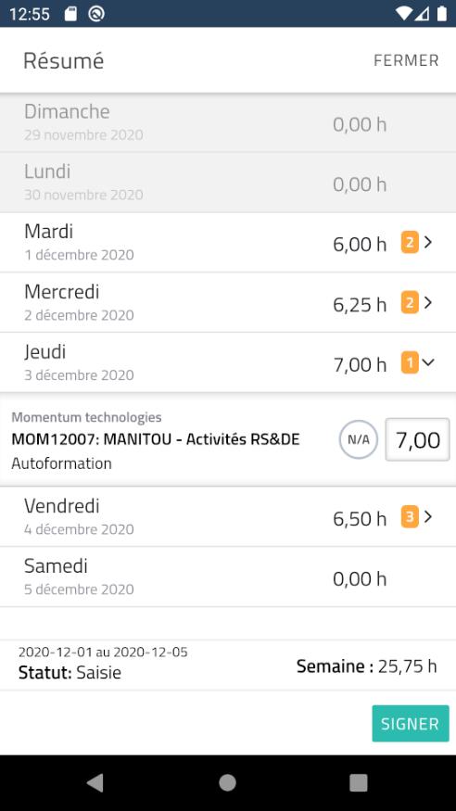Expand Mercredi row with the chevron
This screenshot has height=811, width=456.
click(428, 302)
